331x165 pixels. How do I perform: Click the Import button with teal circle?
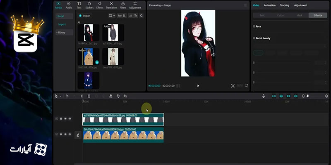[84, 16]
